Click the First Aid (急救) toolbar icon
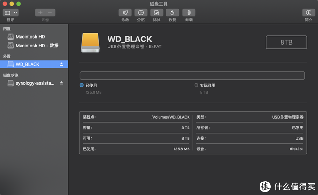The image size is (318, 195). [125, 13]
